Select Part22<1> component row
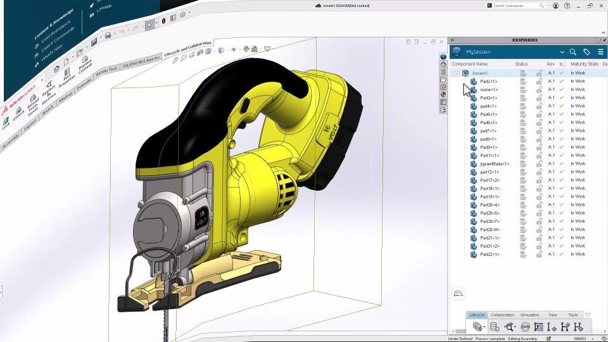 click(528, 255)
